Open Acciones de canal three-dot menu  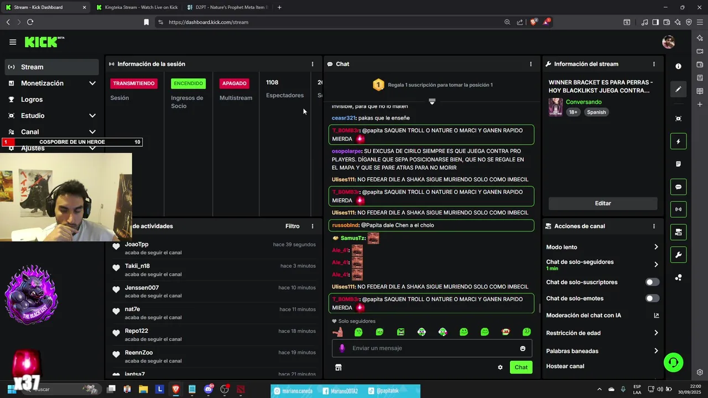point(654,226)
